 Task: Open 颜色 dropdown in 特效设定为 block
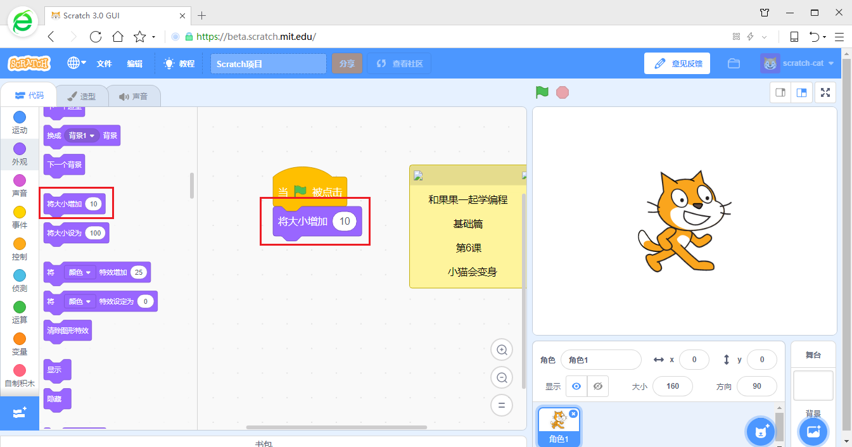click(80, 301)
